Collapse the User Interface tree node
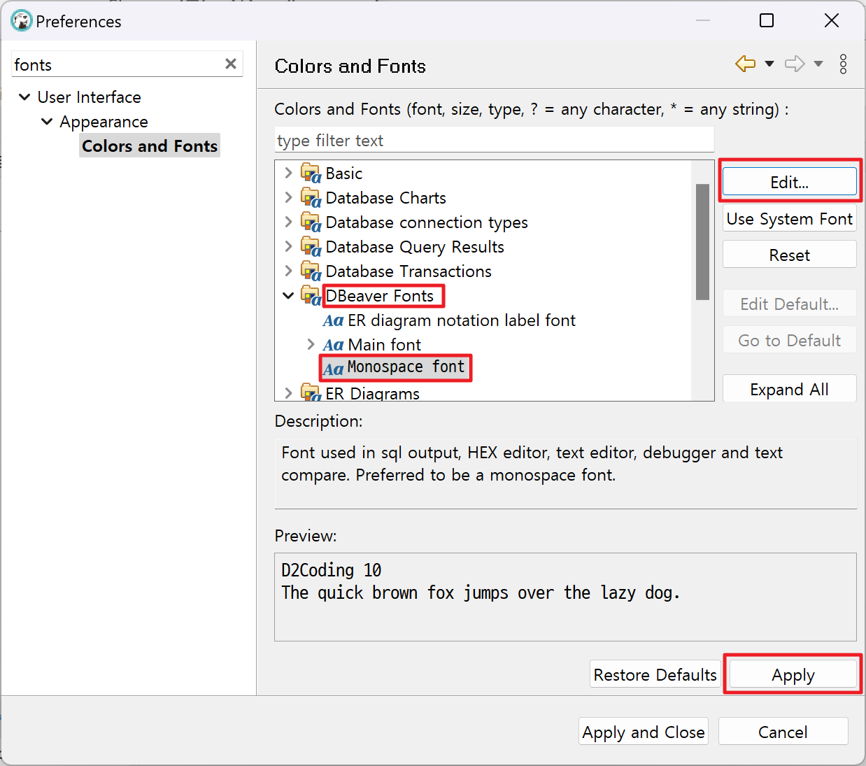 (24, 97)
